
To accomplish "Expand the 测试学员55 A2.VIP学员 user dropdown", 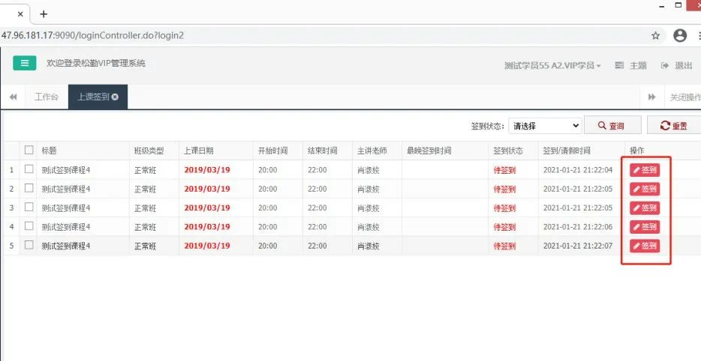I will coord(552,66).
